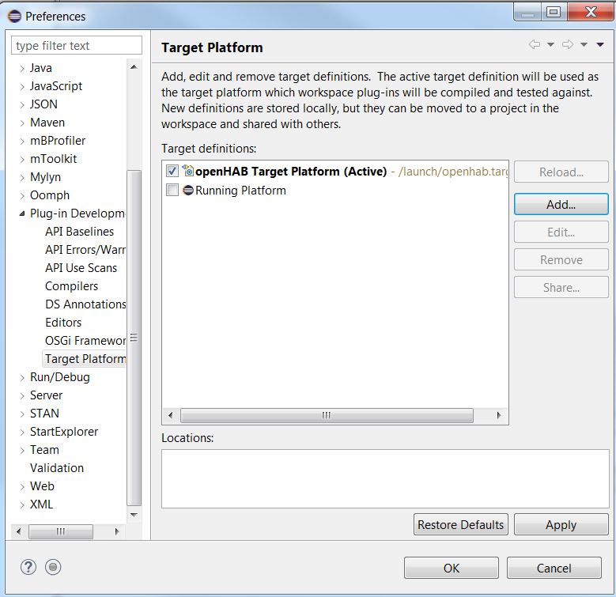Click the openHAB target definition file icon

(188, 171)
